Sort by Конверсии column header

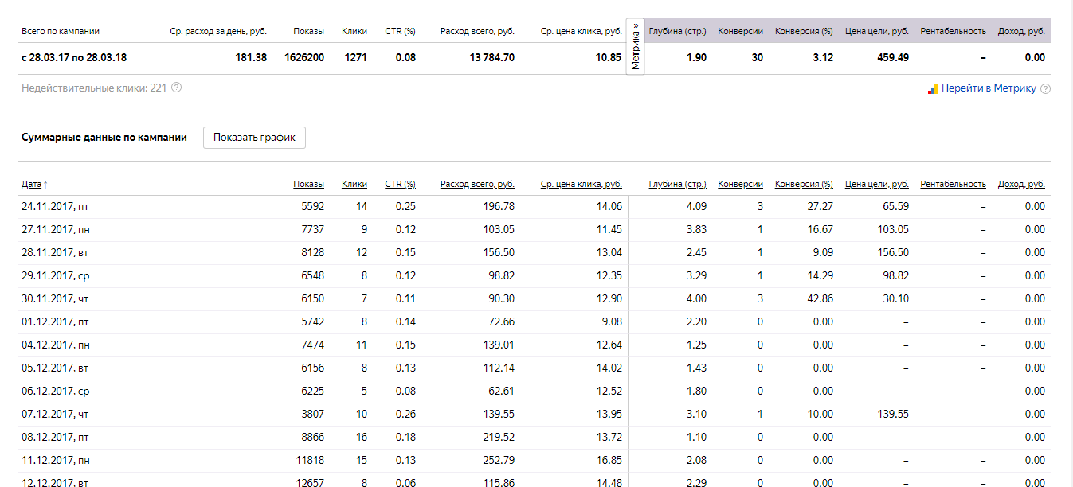point(740,184)
